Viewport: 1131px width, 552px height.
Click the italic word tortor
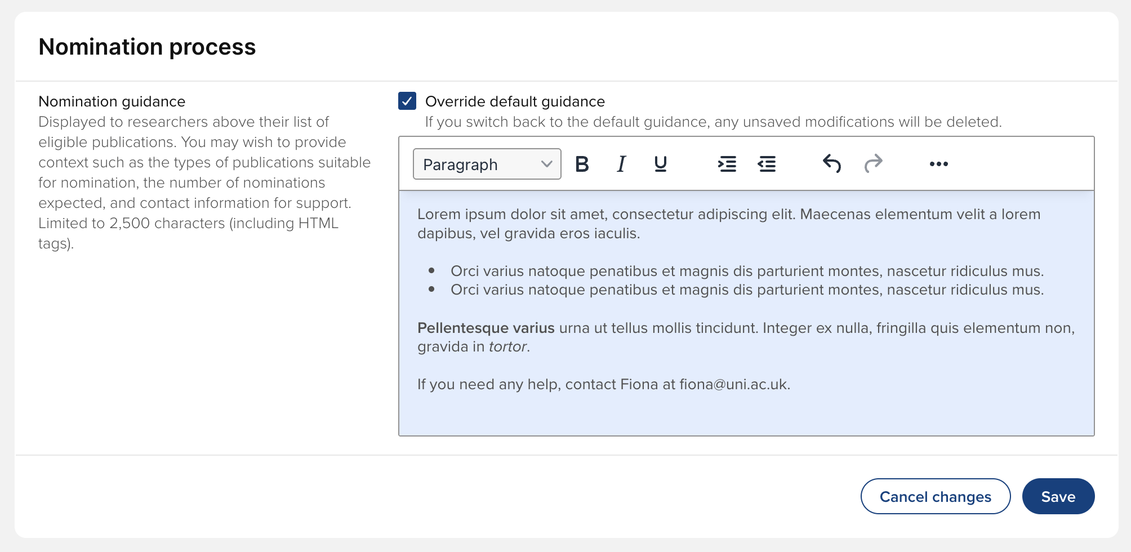507,347
